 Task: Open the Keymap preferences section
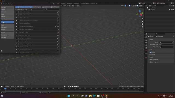7,30
